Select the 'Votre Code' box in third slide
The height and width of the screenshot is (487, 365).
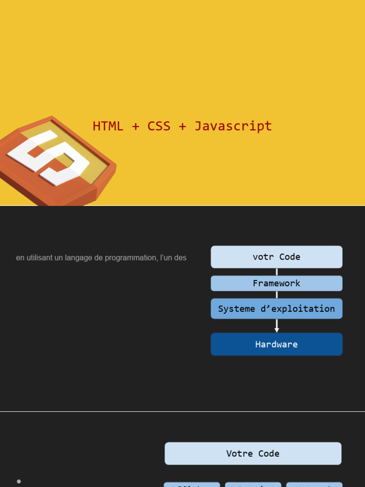tap(253, 453)
